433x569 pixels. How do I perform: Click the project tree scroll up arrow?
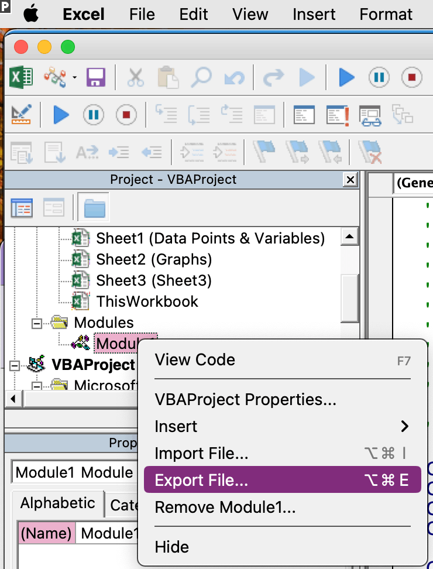349,236
